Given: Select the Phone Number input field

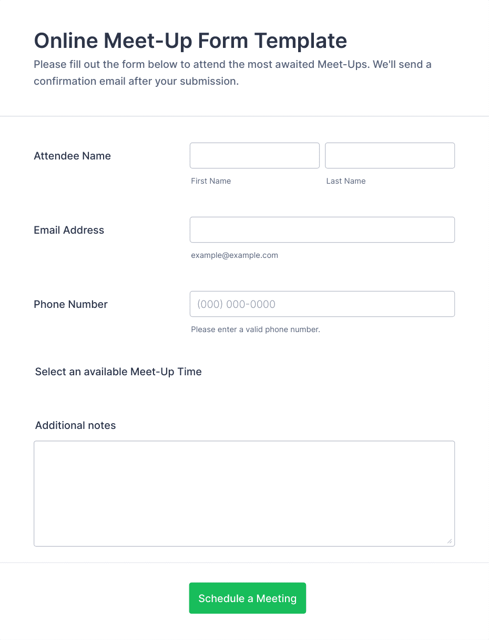Looking at the screenshot, I should point(322,304).
